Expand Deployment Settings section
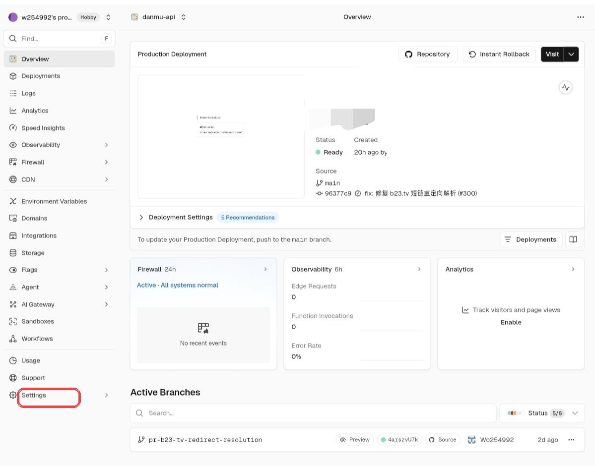595x466 pixels. point(141,217)
